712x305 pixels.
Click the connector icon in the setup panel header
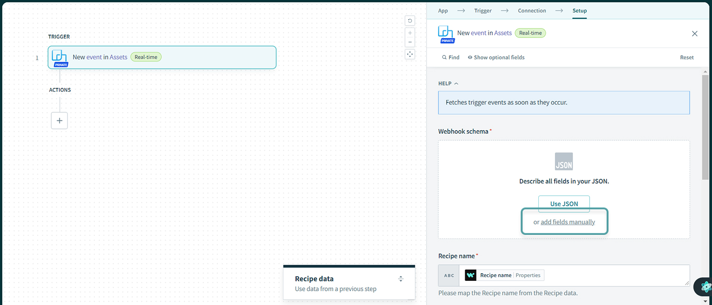tap(446, 34)
